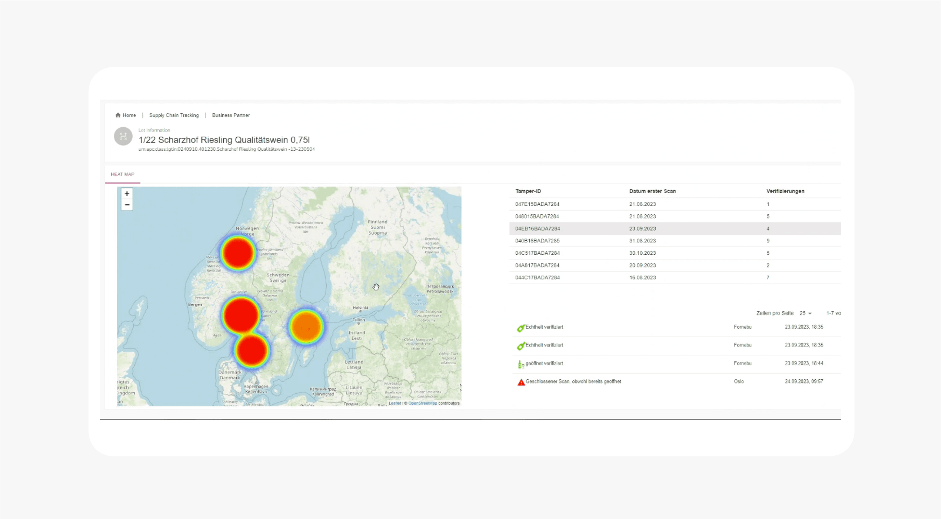
Task: Open the Leaflet attribution link
Action: point(395,403)
